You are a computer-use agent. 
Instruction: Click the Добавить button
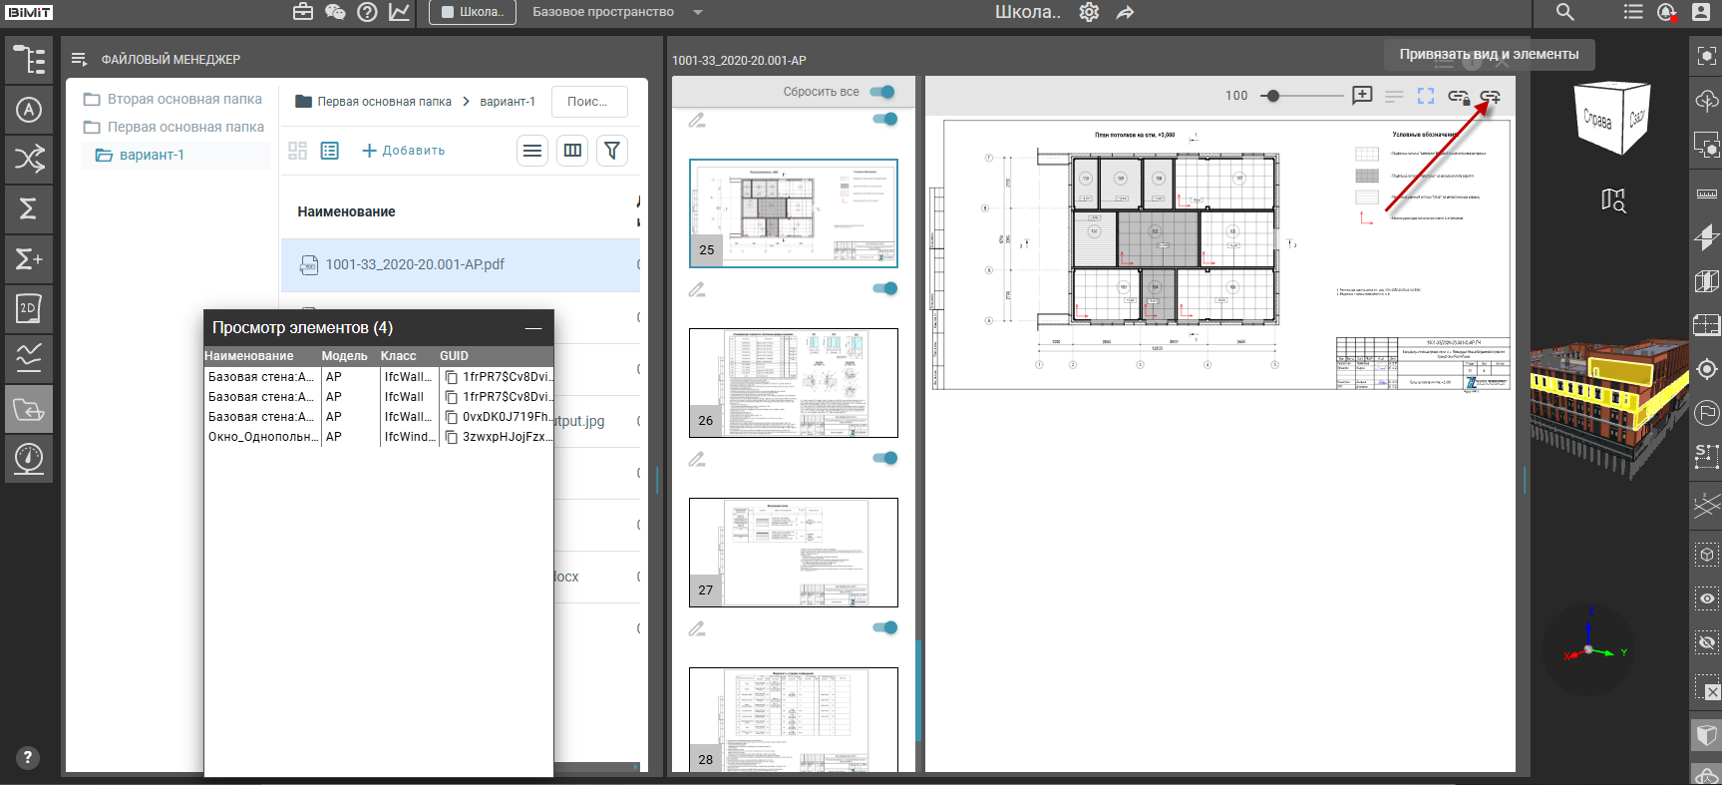point(403,151)
